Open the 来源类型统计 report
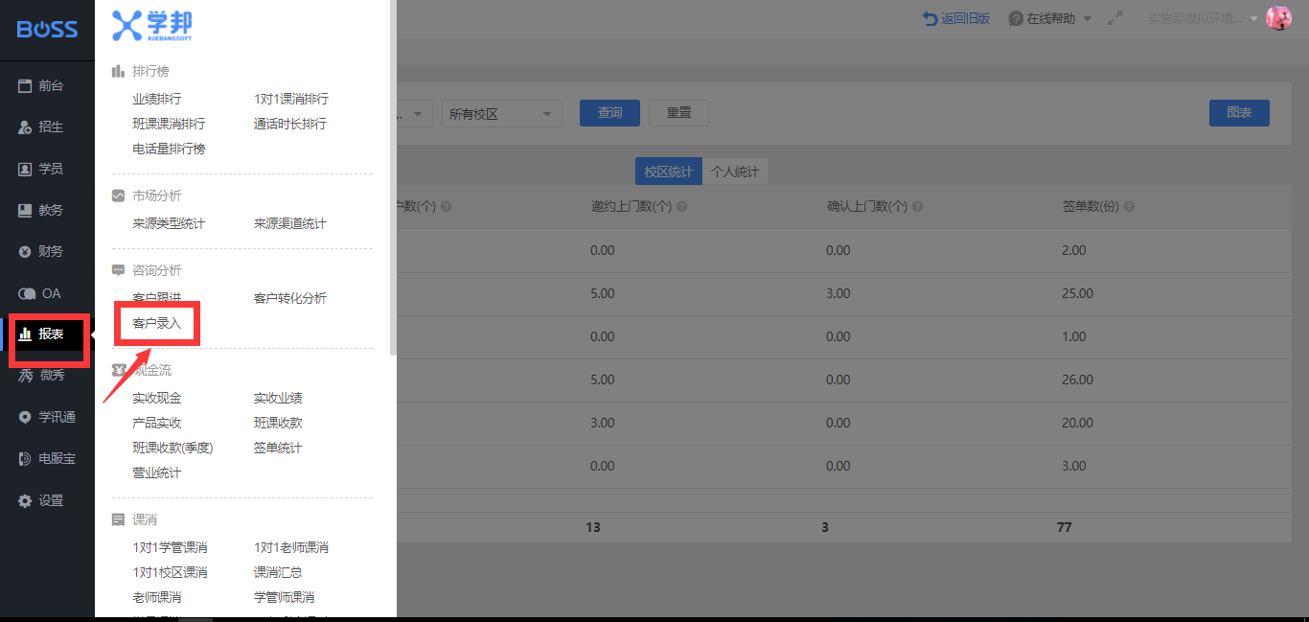 169,223
